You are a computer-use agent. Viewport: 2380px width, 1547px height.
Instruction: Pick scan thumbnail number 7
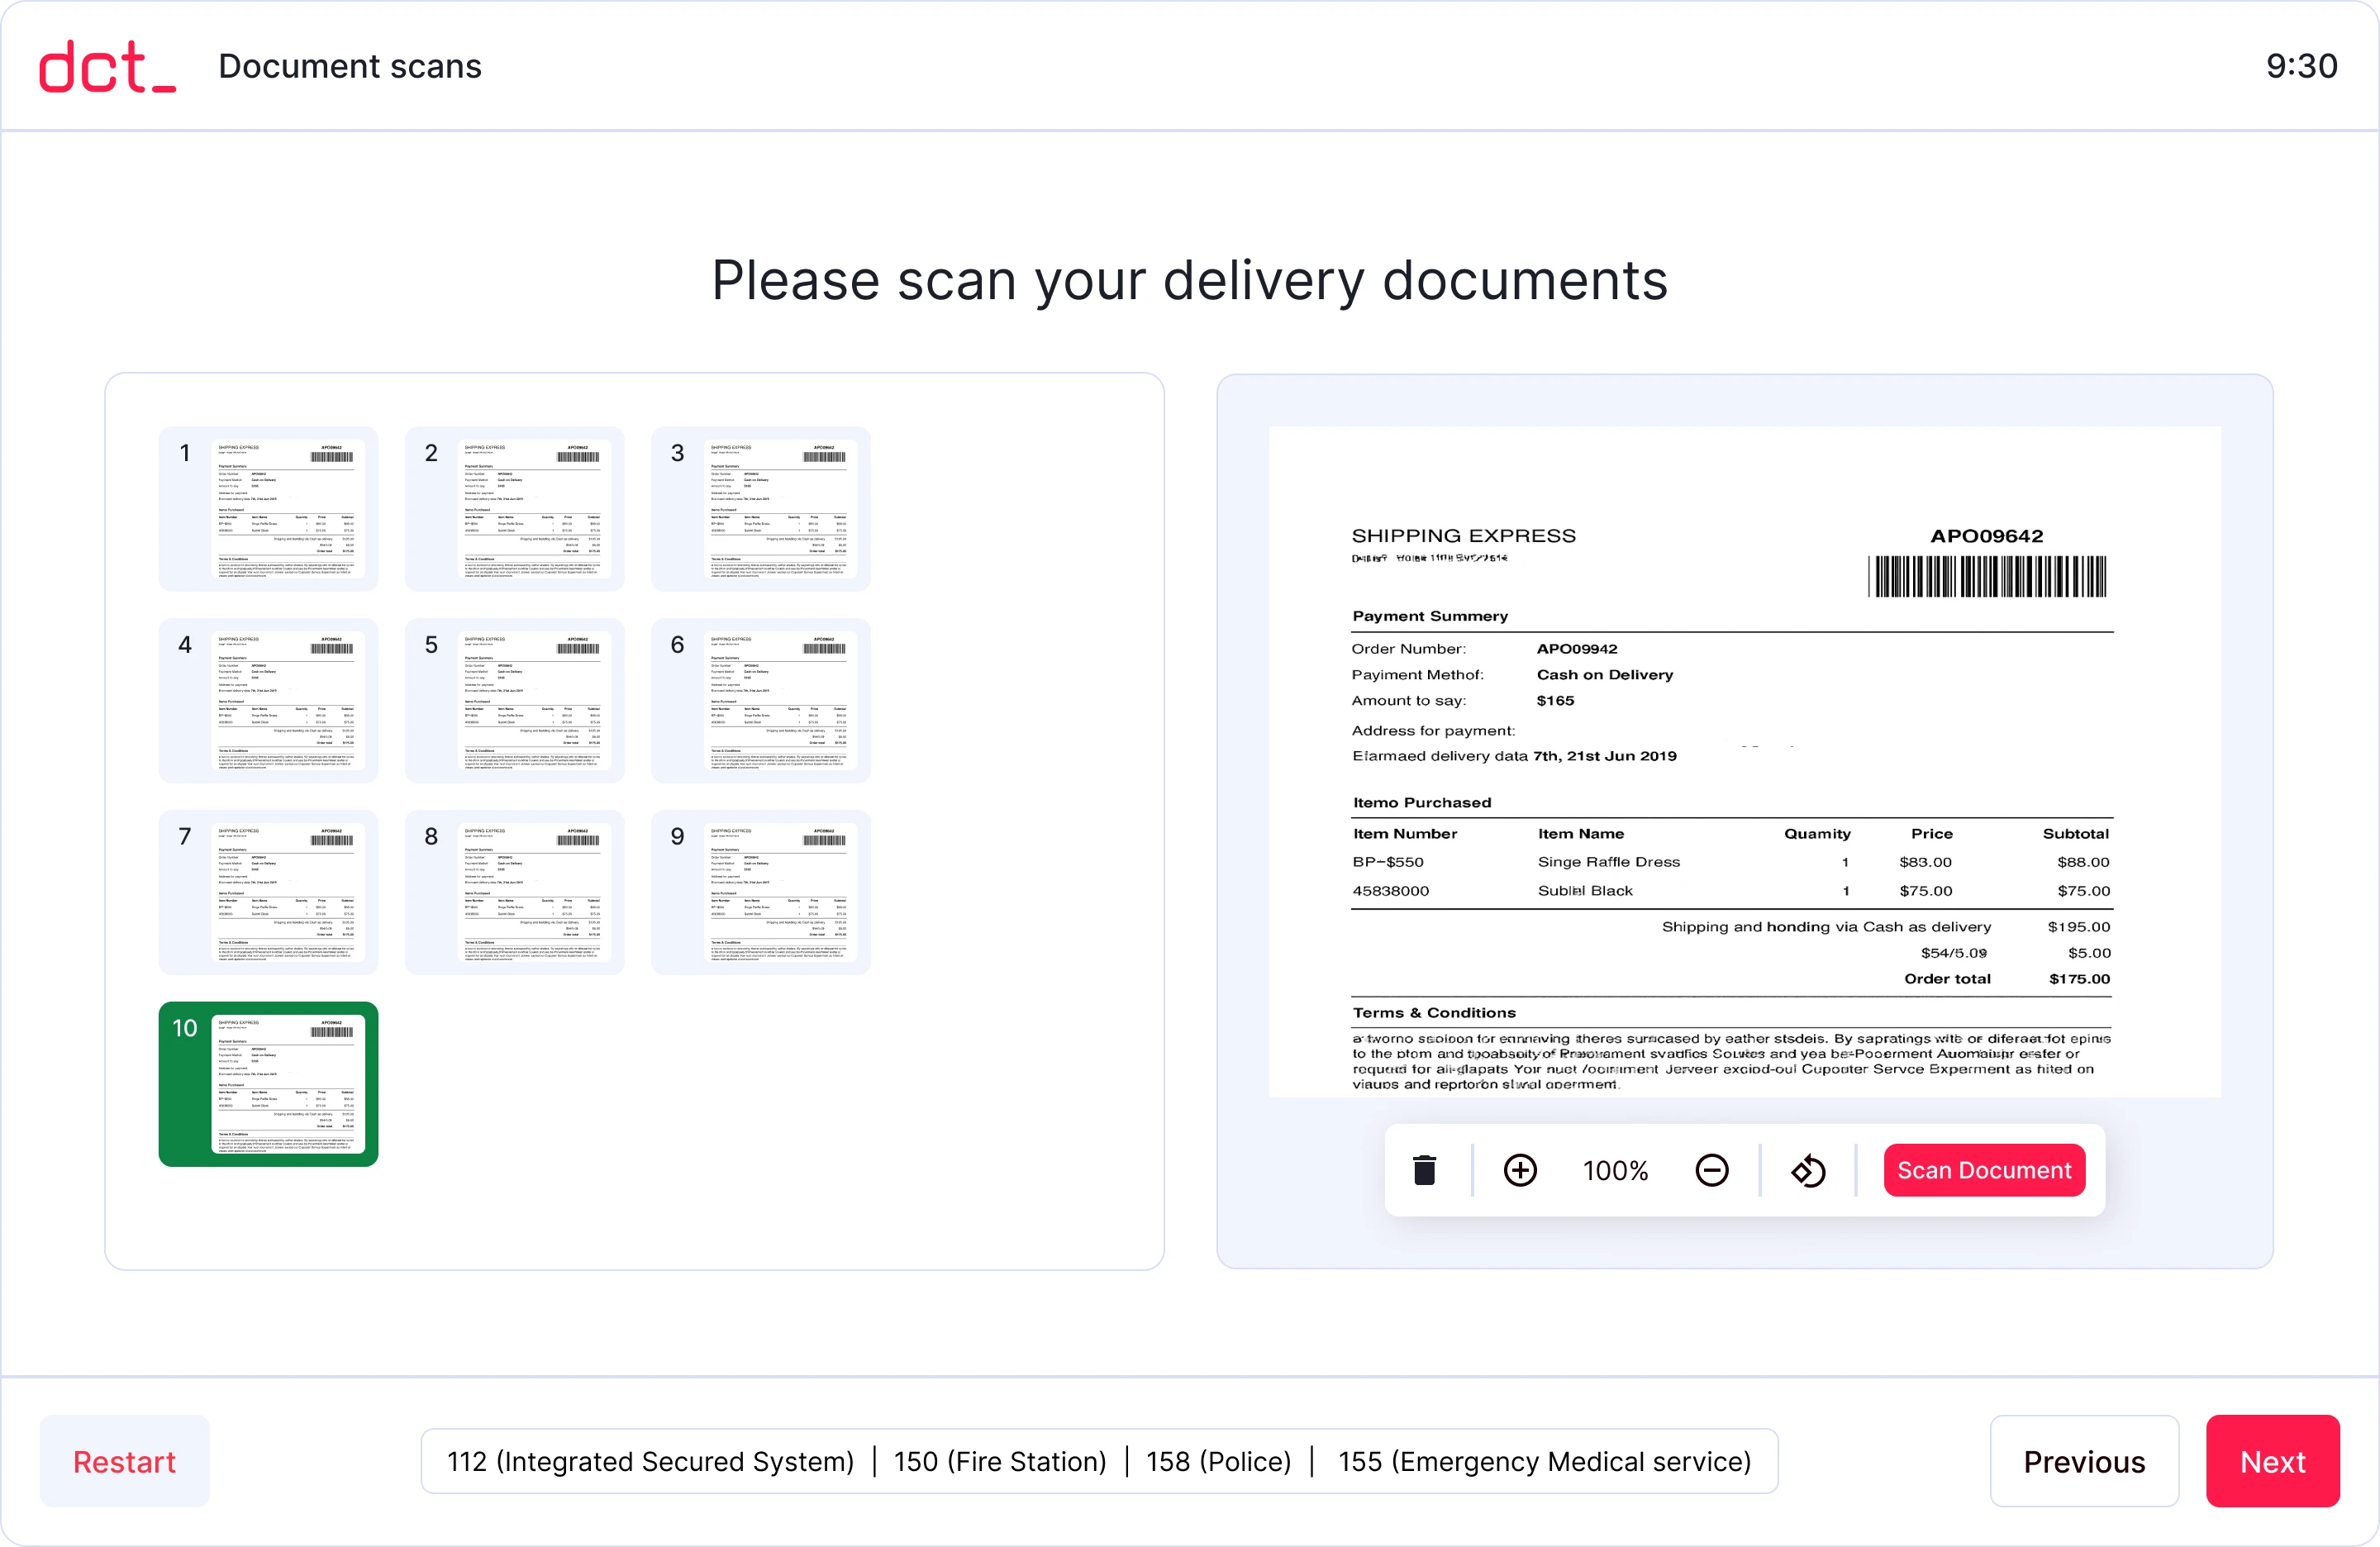268,892
